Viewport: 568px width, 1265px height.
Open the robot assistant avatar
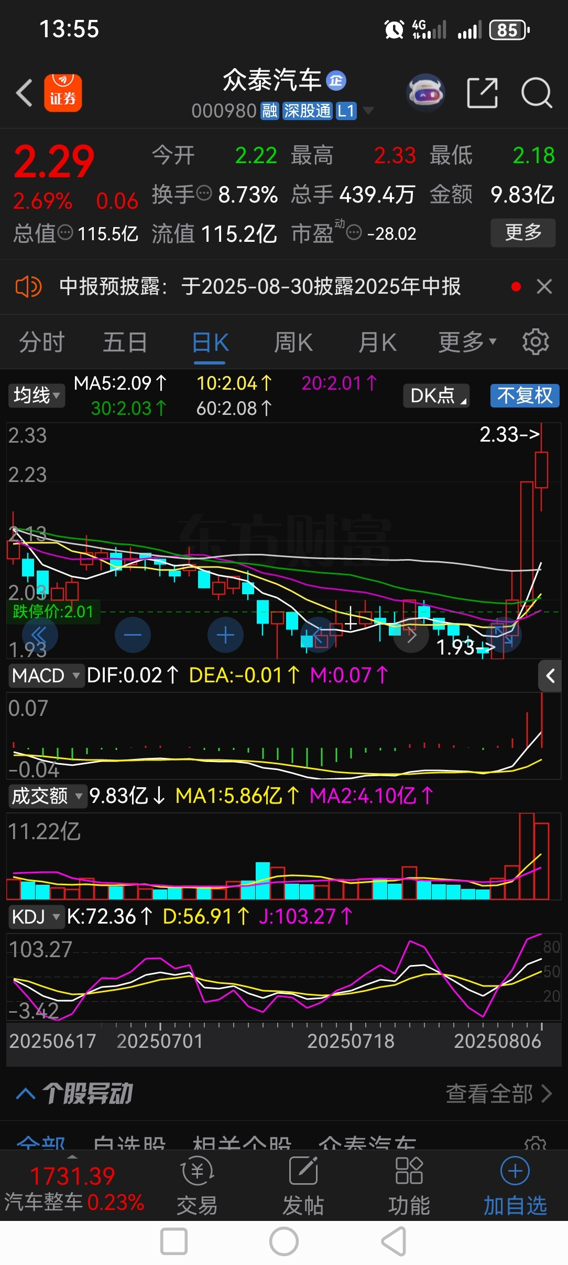(425, 93)
